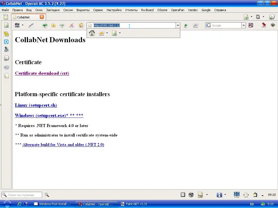Open a new tab with the blank page icon
The width and height of the screenshot is (278, 208).
[6, 17]
